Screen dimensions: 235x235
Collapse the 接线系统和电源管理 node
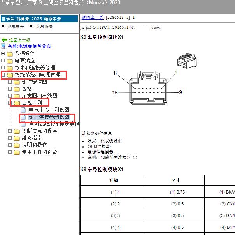[x=3, y=75]
